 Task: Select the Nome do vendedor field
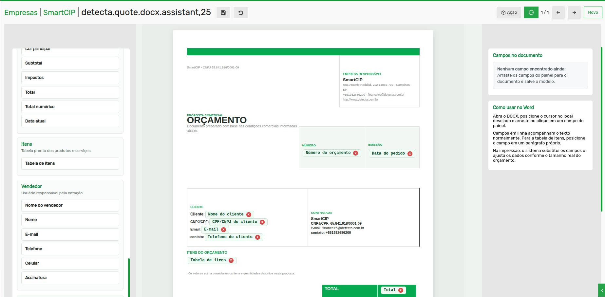click(x=70, y=205)
